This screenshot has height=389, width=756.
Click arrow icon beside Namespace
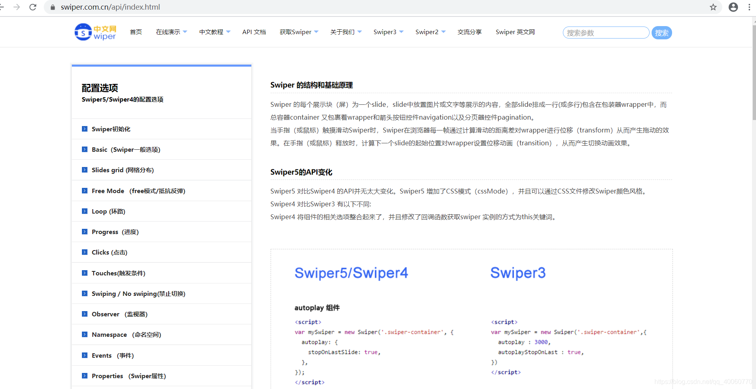point(84,334)
